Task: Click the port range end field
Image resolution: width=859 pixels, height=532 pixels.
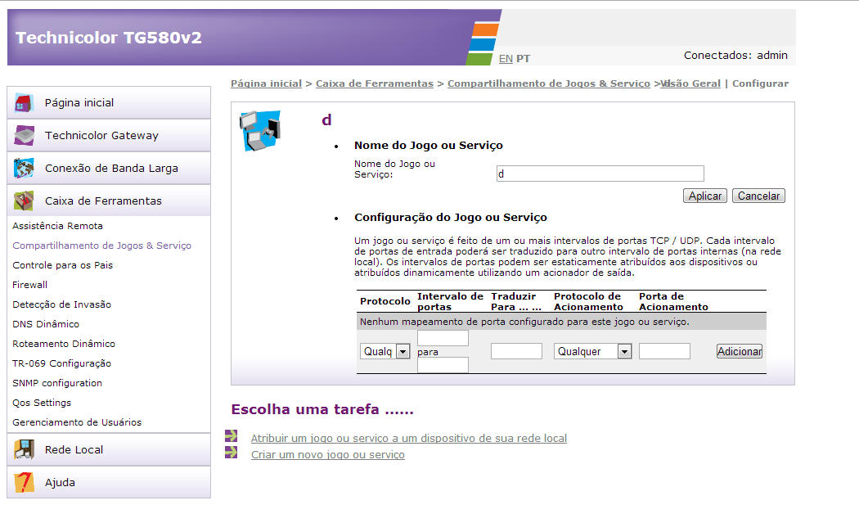Action: coord(443,365)
